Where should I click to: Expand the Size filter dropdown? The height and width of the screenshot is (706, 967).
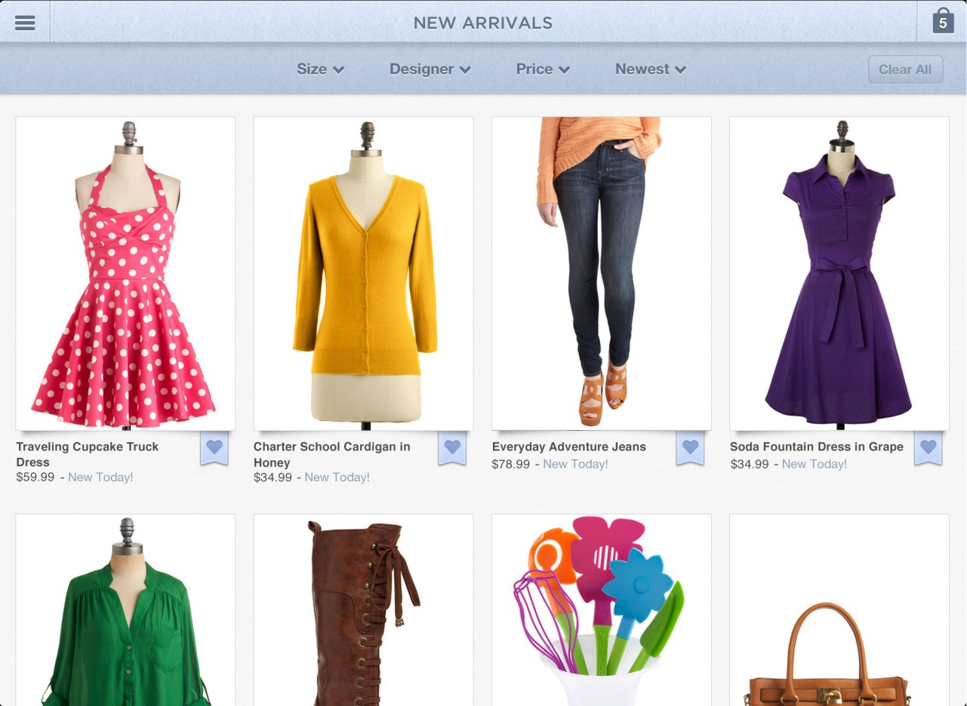[320, 69]
